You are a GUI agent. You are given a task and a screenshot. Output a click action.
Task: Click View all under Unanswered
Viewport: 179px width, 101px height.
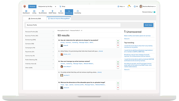click(x=127, y=39)
